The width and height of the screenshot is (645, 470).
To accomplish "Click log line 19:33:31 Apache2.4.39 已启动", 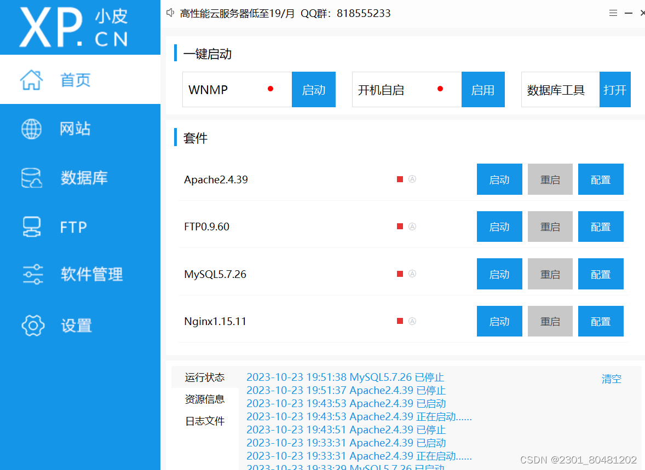I will coord(347,443).
